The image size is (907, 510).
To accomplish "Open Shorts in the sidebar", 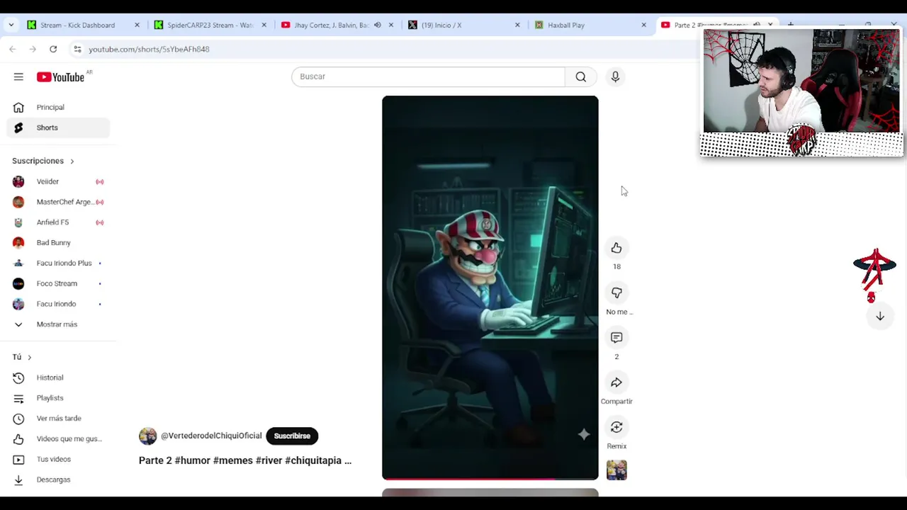I will pyautogui.click(x=58, y=127).
